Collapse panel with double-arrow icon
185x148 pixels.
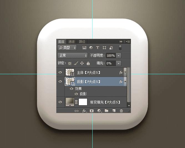coord(121,42)
